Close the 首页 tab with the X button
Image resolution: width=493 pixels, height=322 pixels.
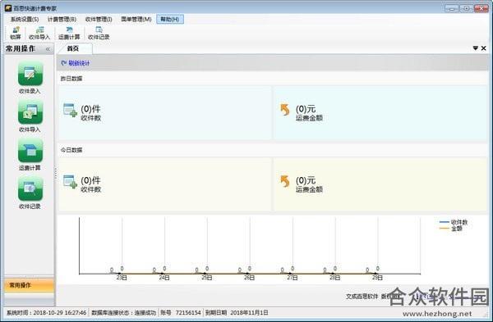click(x=484, y=48)
